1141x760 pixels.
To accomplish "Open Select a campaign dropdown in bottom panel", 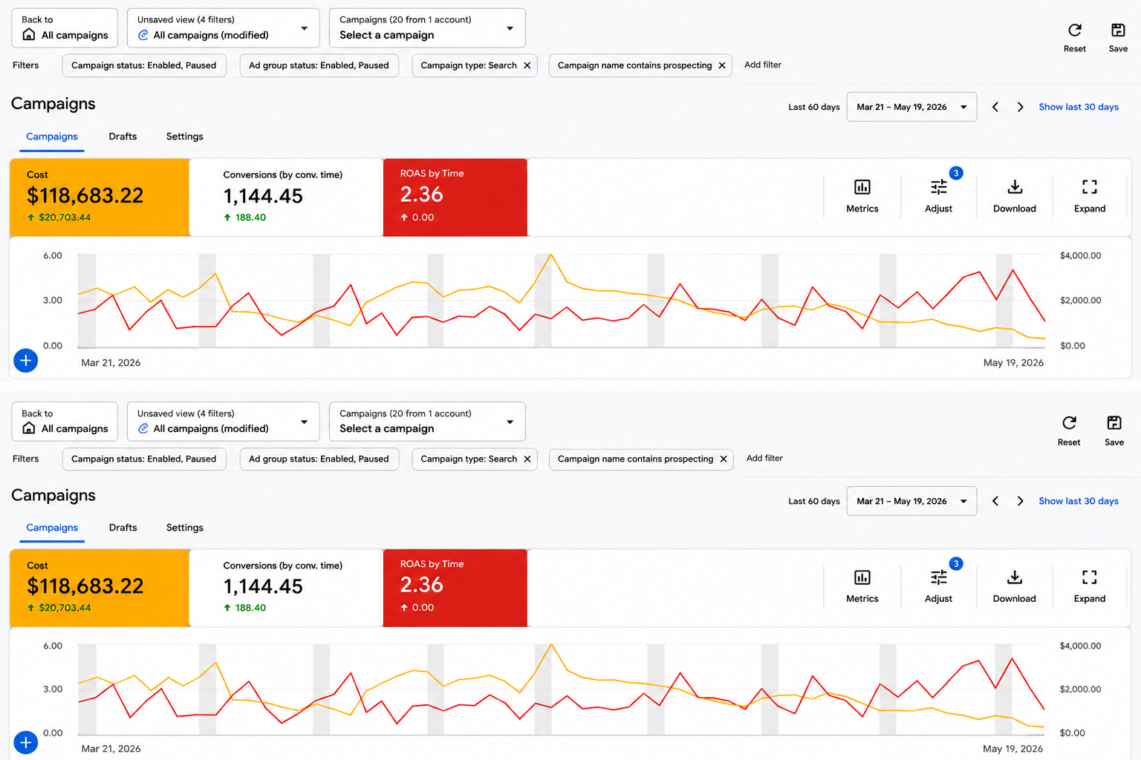I will click(427, 421).
